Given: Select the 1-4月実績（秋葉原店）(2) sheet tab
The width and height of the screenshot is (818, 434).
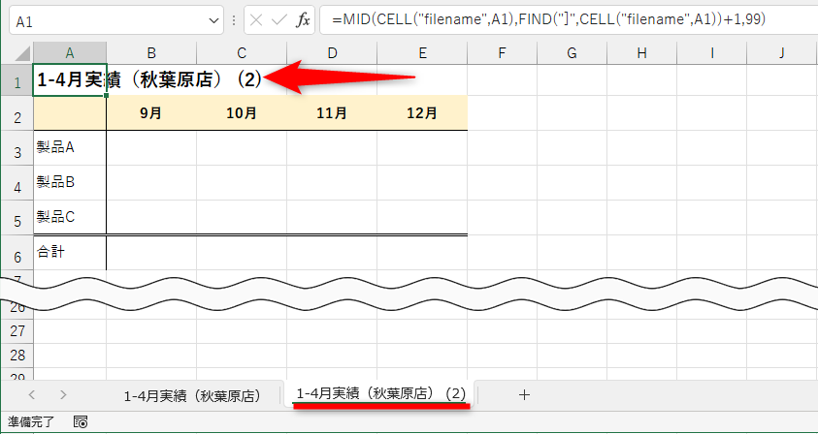Looking at the screenshot, I should pyautogui.click(x=380, y=395).
